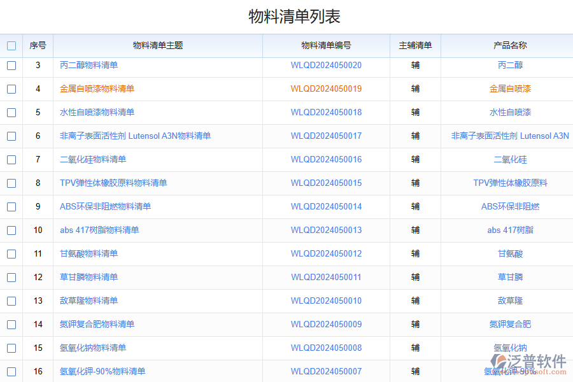This screenshot has width=573, height=382.
Task: Select all rows with the header checkbox
Action: tap(11, 45)
